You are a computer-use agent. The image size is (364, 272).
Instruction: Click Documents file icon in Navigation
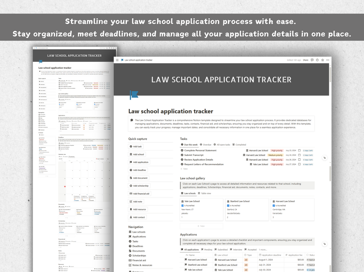[x=130, y=251]
